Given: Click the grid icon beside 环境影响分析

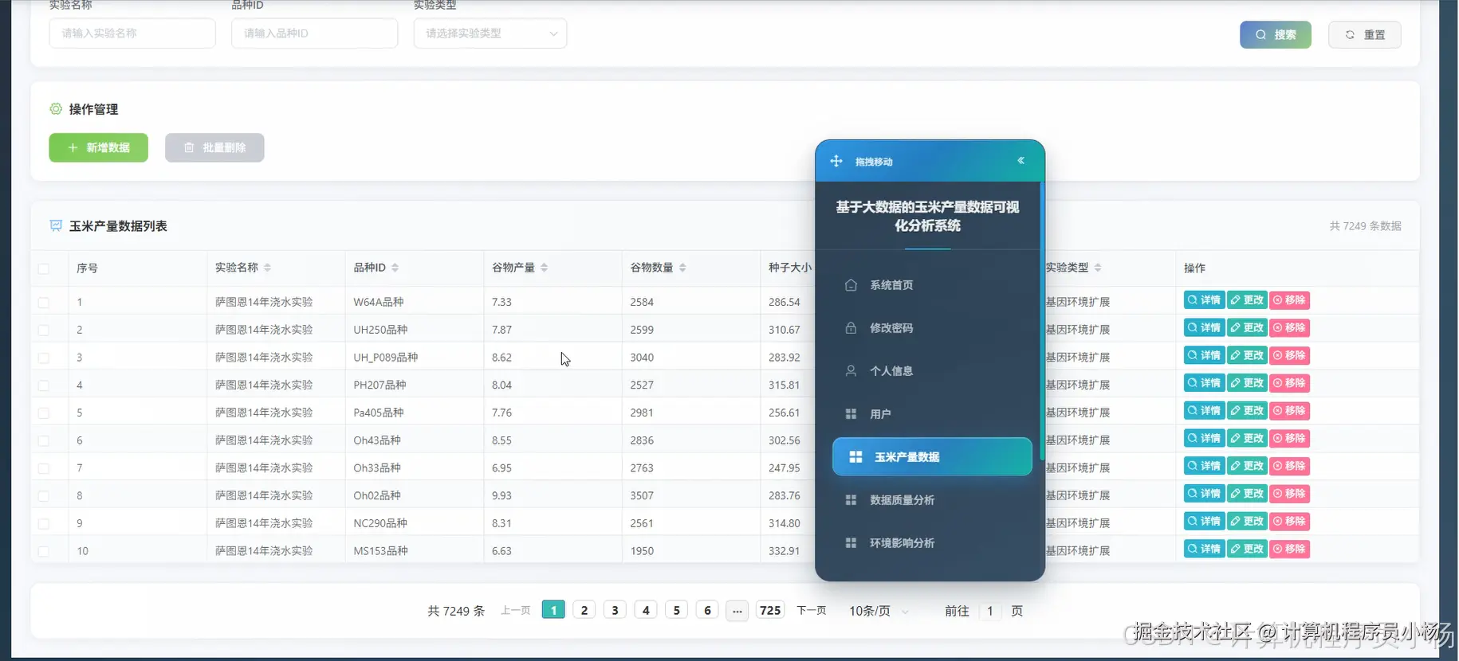Looking at the screenshot, I should pos(851,543).
